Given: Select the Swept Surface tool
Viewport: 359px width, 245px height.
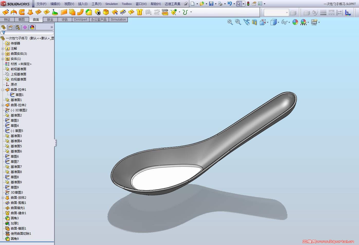Looking at the screenshot, I should pos(22,12).
